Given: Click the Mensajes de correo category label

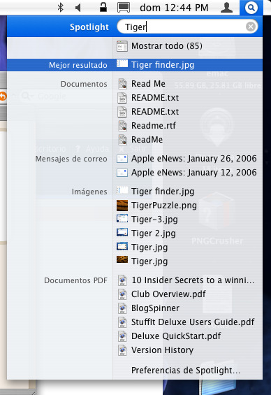Looking at the screenshot, I should 71,159.
